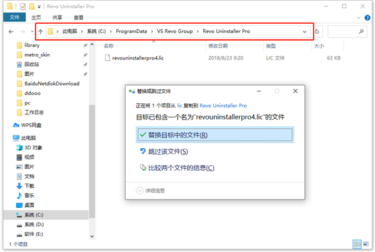375x252 pixels.
Task: Open the 3D 对象 folder
Action: pos(33,148)
